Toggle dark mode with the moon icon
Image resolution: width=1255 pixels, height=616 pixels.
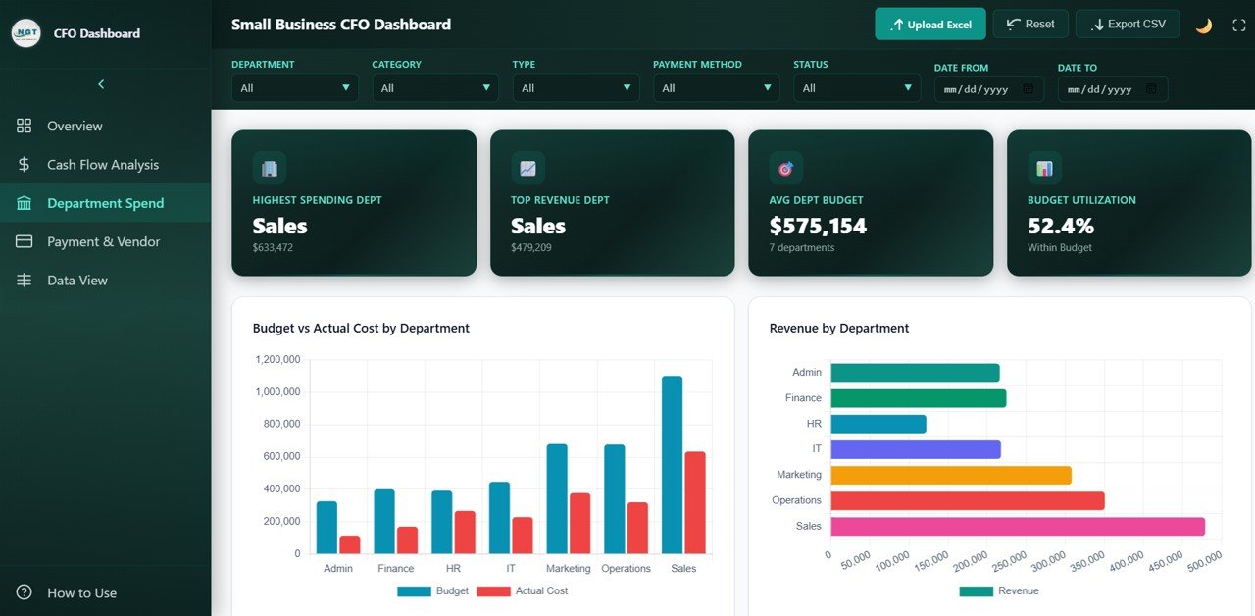coord(1203,26)
